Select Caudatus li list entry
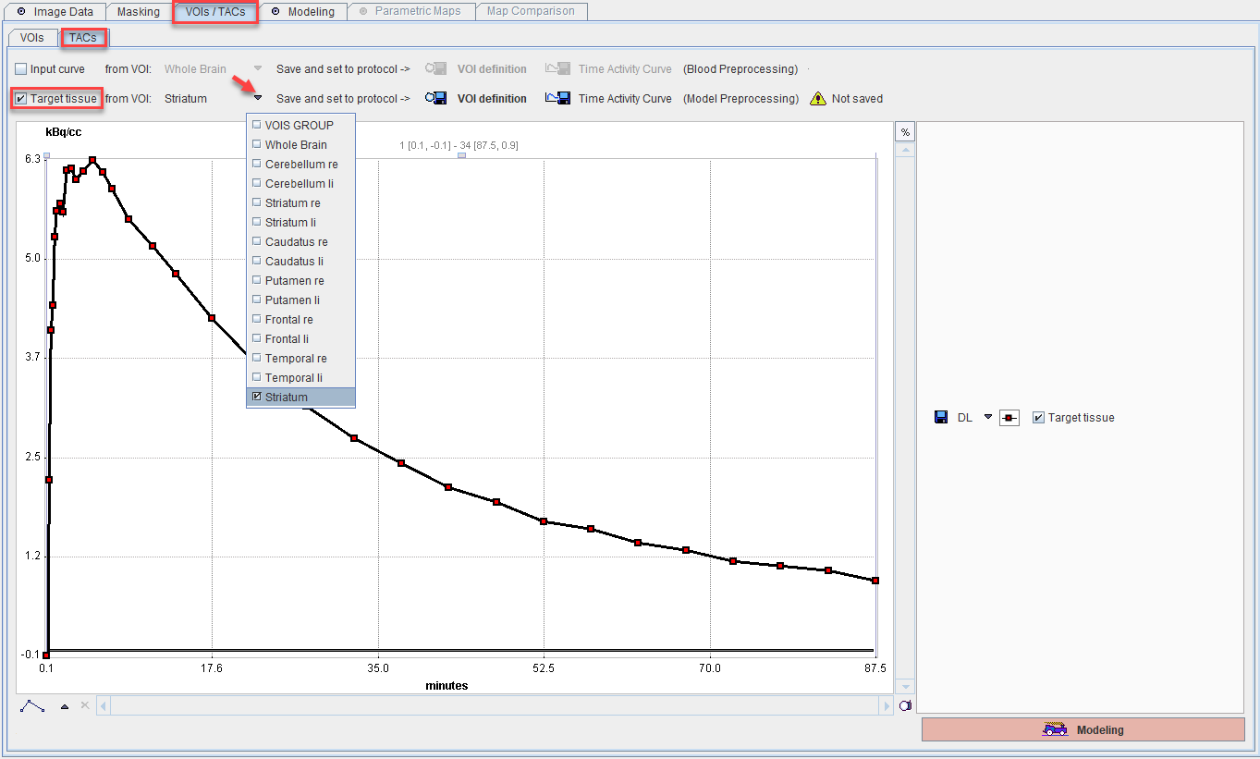This screenshot has width=1260, height=759. 300,261
